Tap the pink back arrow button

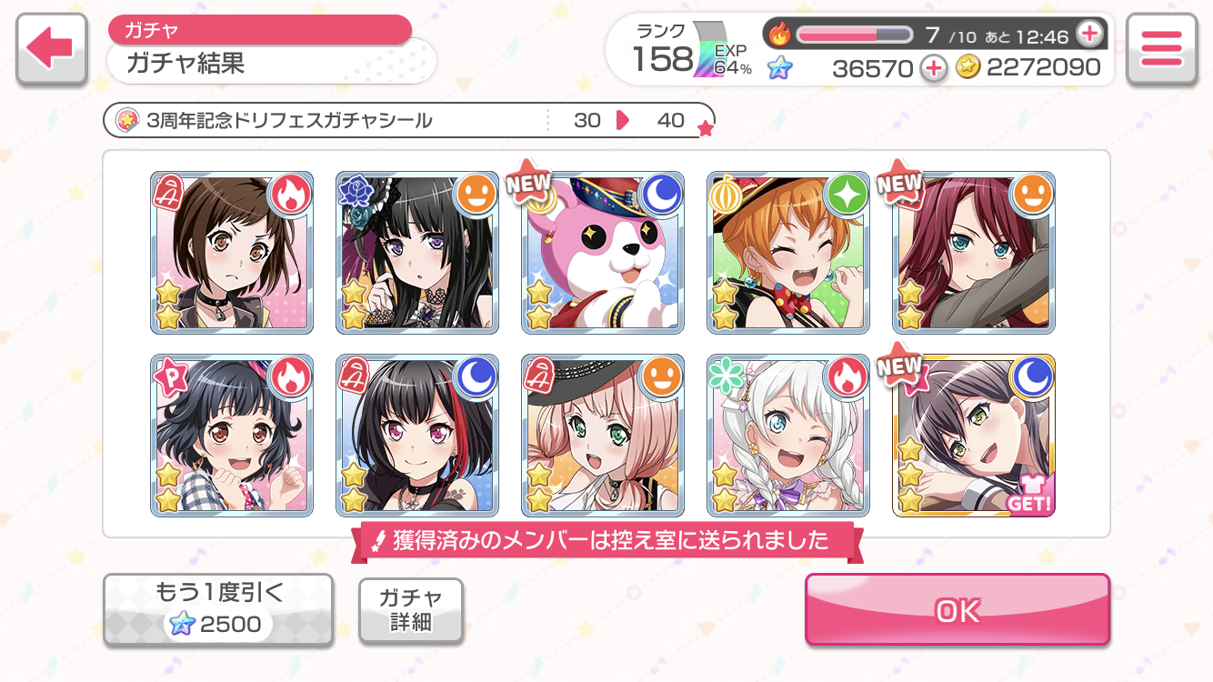(51, 51)
